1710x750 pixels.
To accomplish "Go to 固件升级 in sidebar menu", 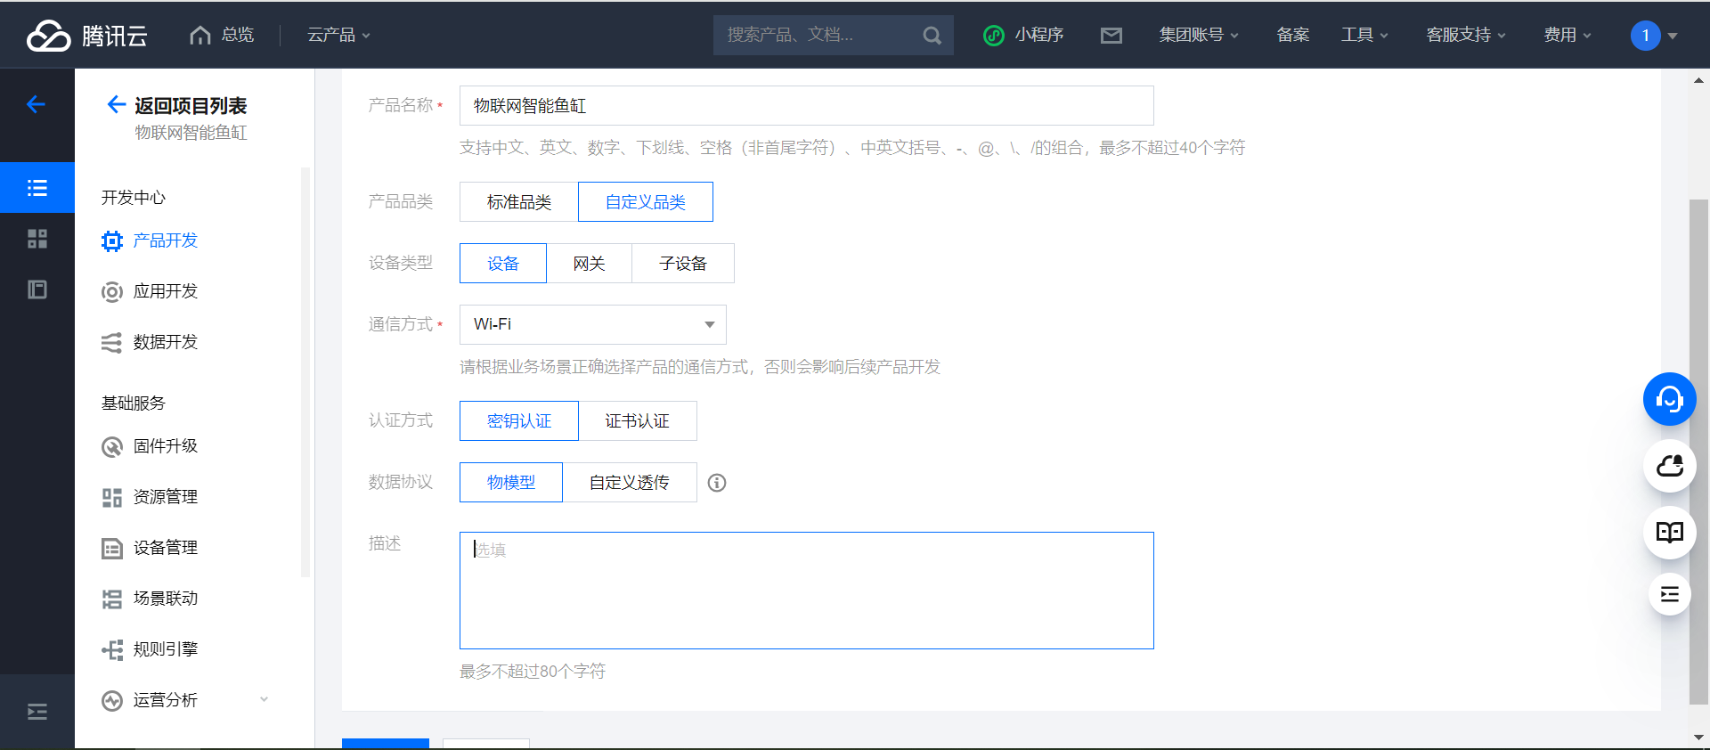I will pyautogui.click(x=165, y=446).
